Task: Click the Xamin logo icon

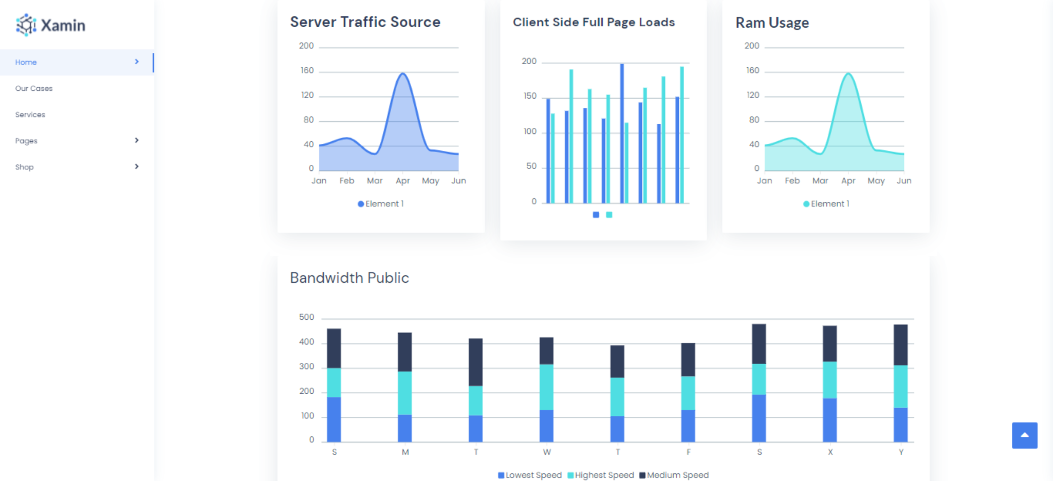Action: point(26,25)
